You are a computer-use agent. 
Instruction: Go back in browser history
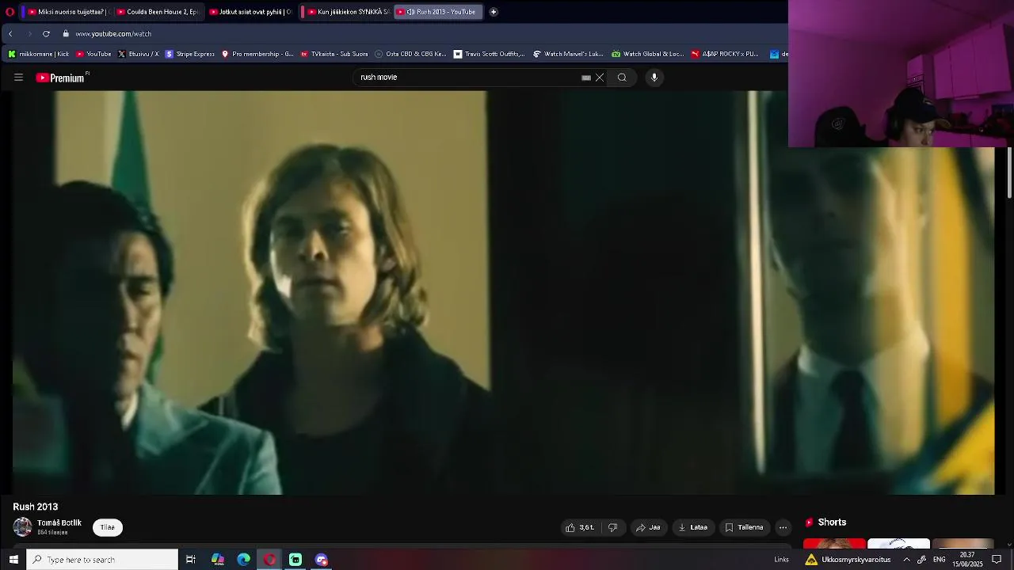(x=10, y=34)
